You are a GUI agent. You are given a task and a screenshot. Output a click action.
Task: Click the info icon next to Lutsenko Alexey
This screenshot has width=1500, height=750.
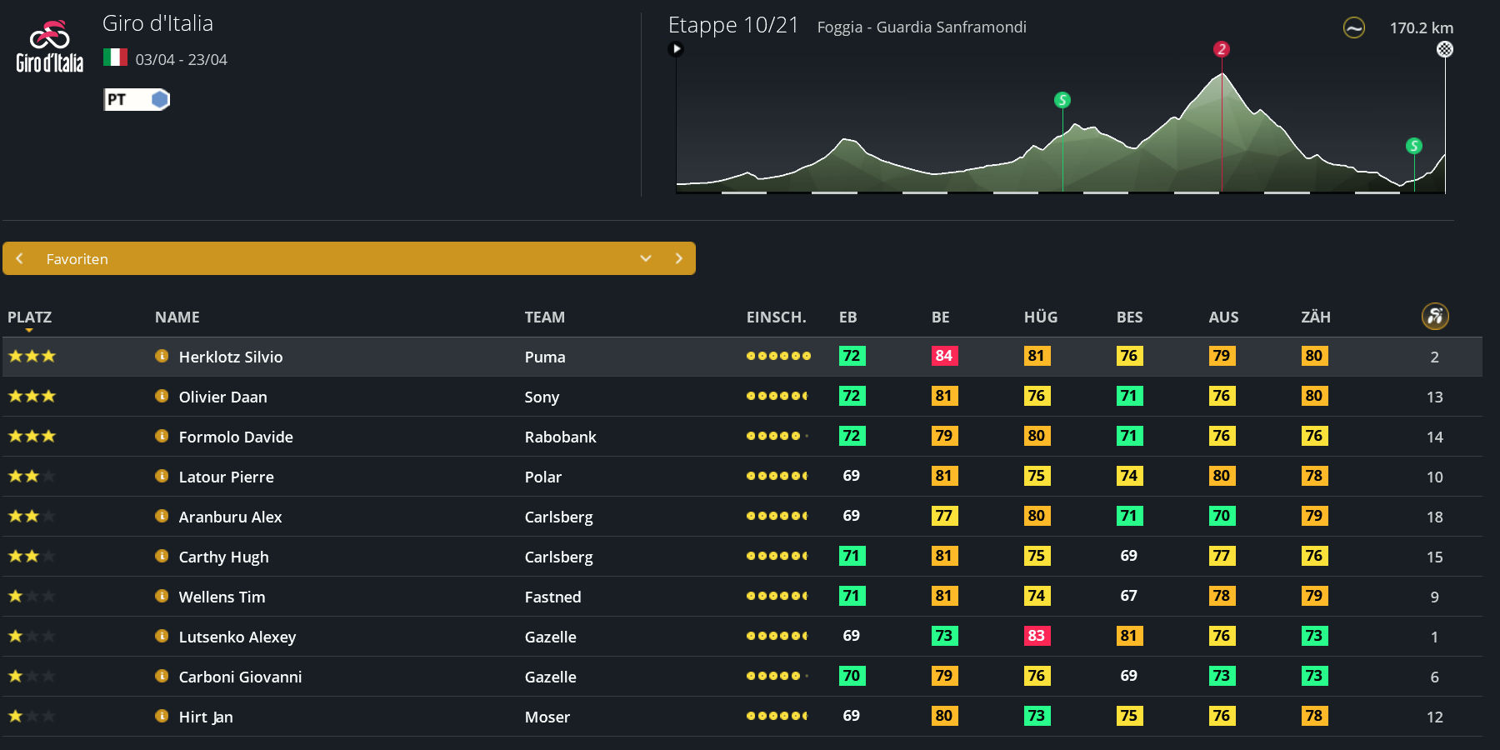[x=162, y=636]
